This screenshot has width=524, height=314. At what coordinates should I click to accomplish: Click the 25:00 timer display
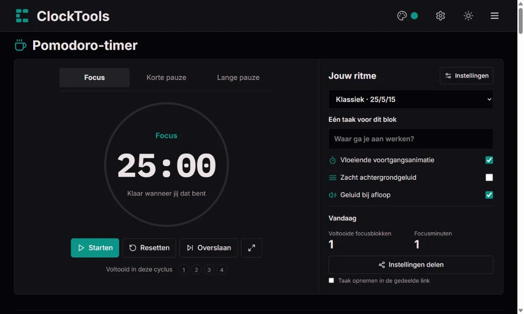point(166,166)
